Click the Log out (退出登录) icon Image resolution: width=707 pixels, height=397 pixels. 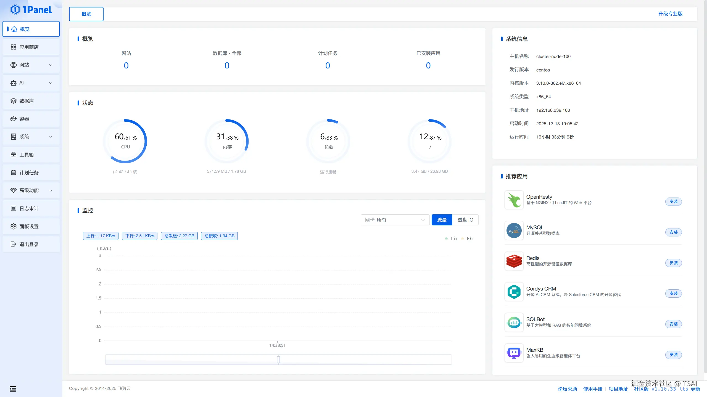(x=13, y=244)
